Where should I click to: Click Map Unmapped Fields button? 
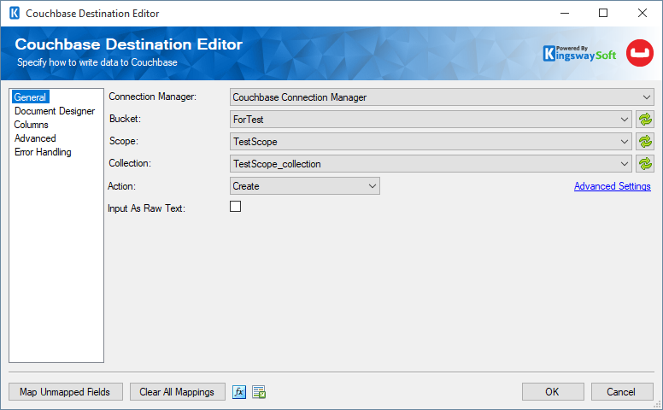click(x=66, y=392)
